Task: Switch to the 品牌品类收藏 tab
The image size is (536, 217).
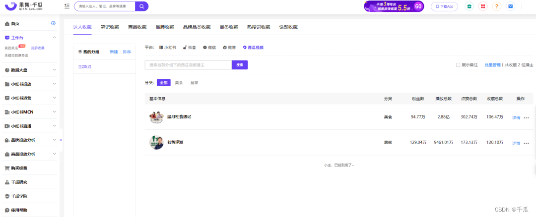Action: click(197, 27)
